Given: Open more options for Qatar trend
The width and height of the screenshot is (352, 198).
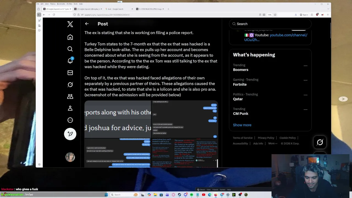Looking at the screenshot, I should (305, 95).
